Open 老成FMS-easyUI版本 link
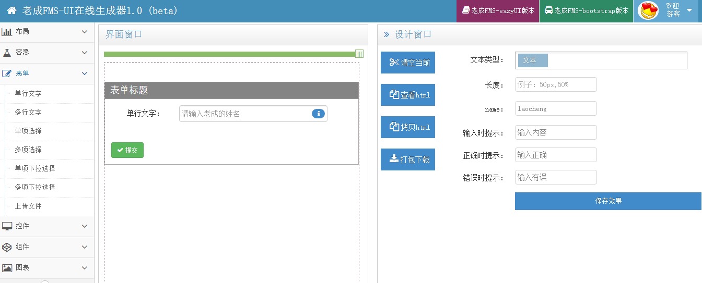 tap(498, 10)
